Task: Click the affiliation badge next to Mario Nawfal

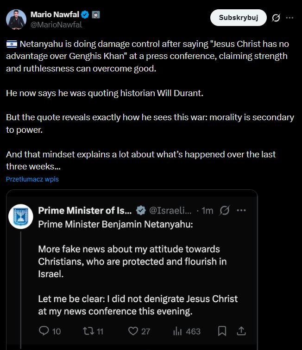Action: point(96,14)
